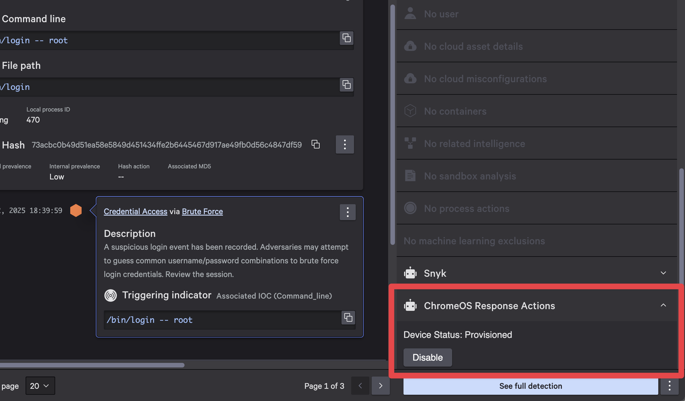This screenshot has width=685, height=401.
Task: Open the Credential Access tactic link
Action: click(x=135, y=212)
